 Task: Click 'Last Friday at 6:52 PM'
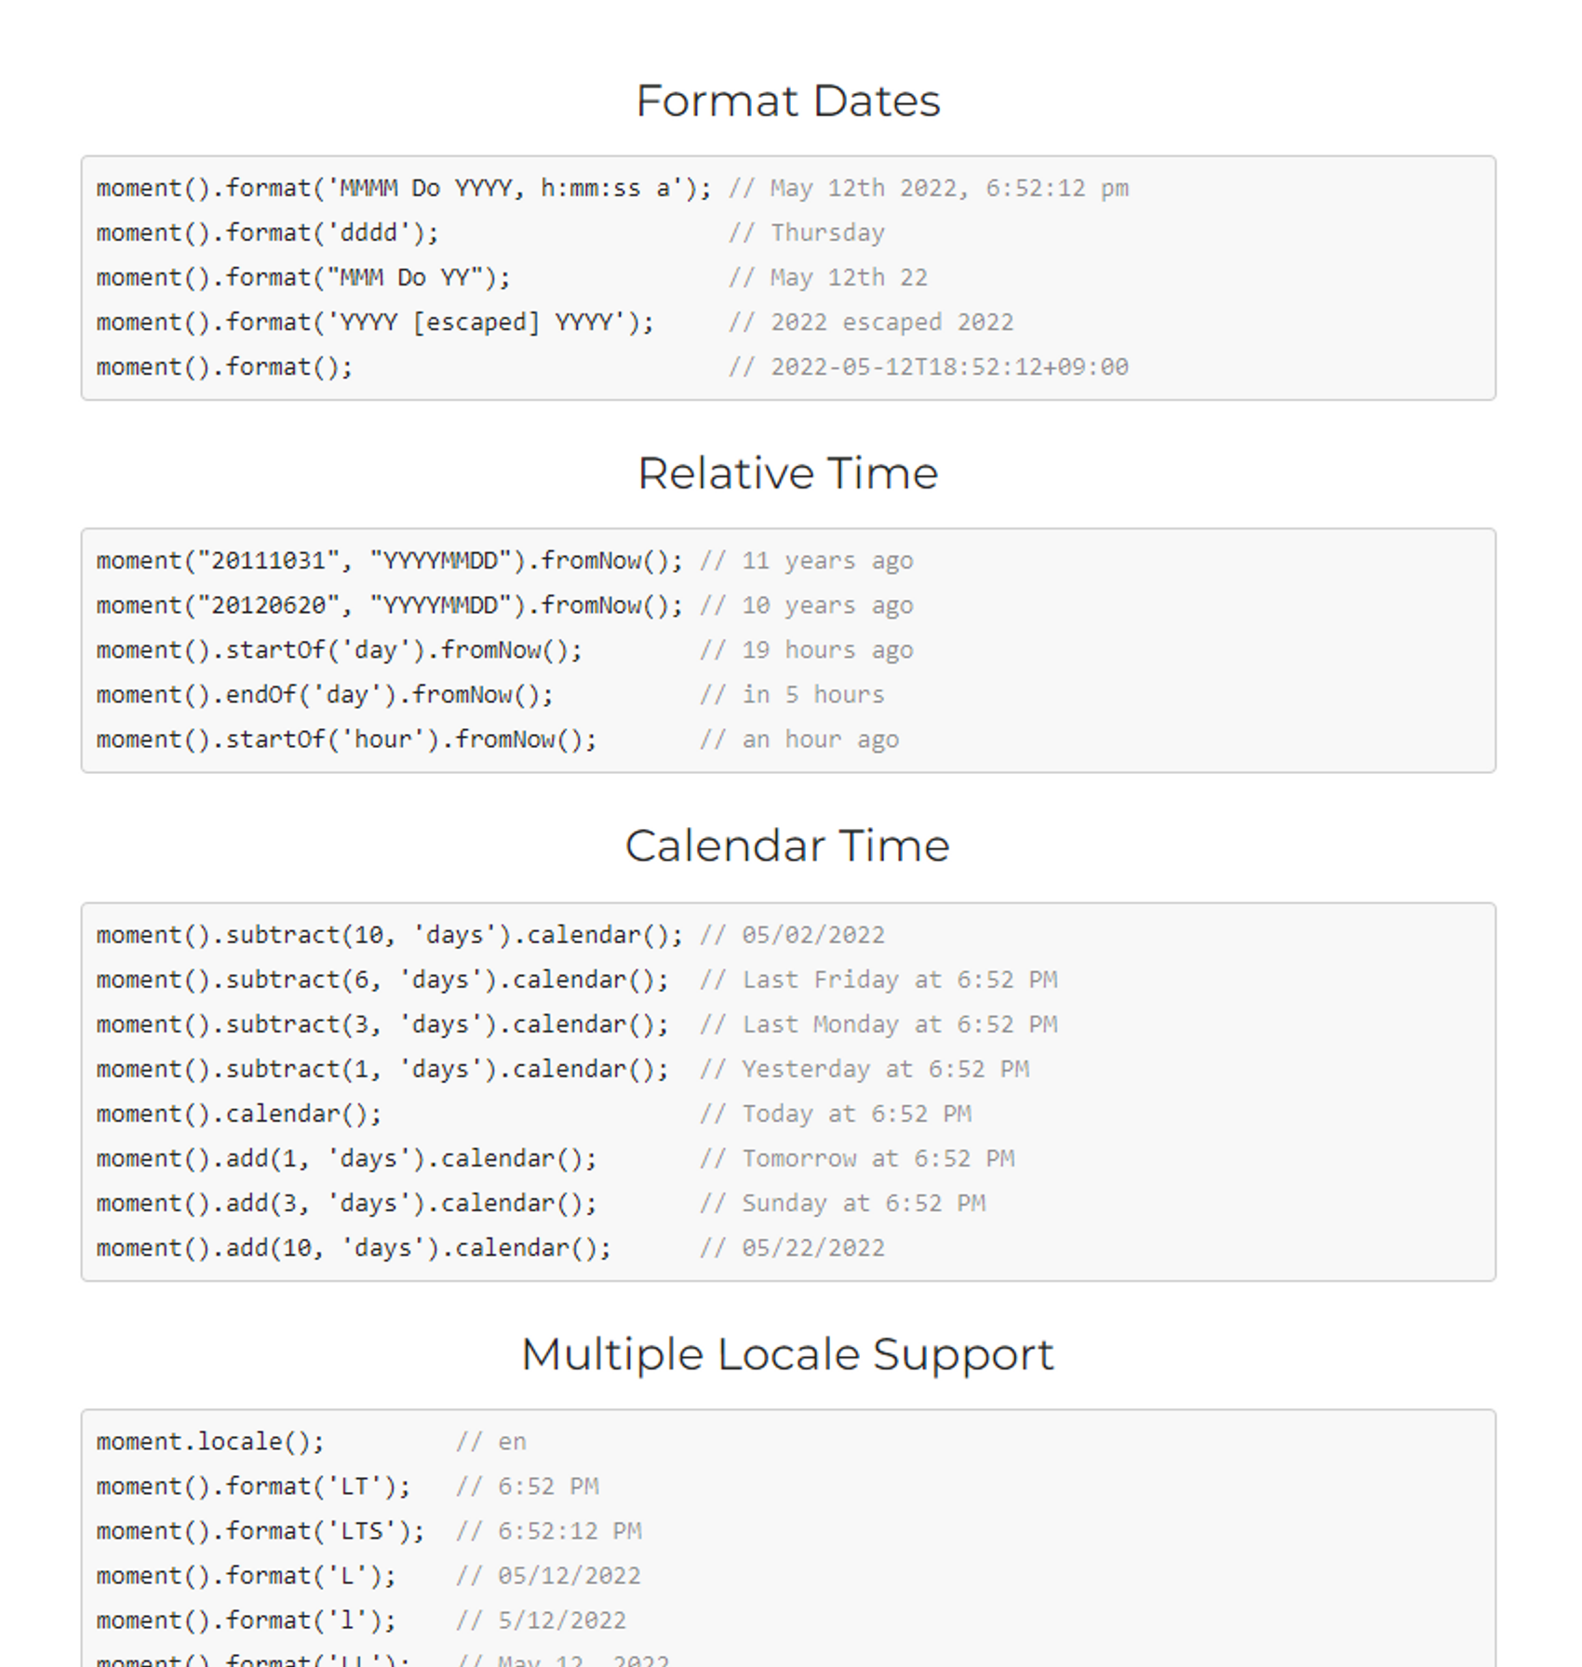pos(900,980)
